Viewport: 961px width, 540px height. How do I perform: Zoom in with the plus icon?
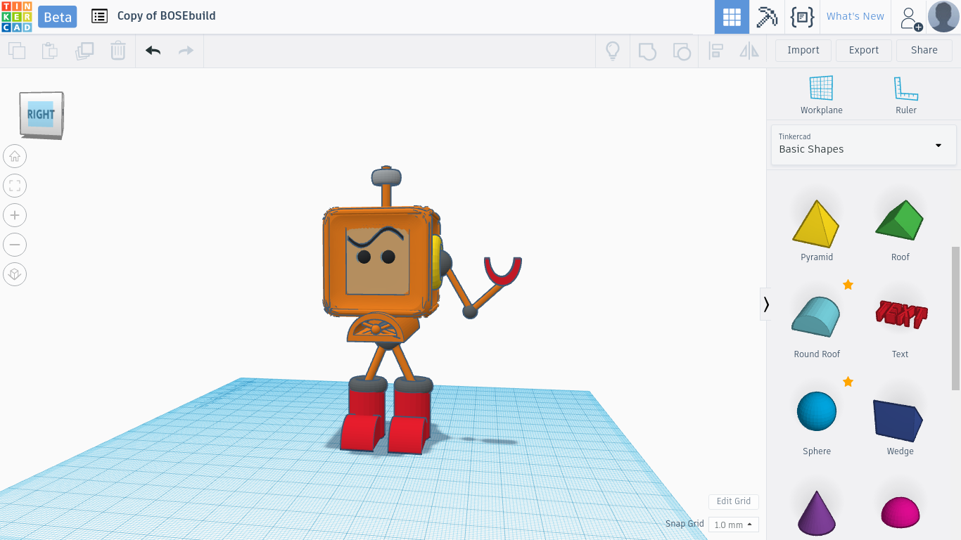coord(15,215)
